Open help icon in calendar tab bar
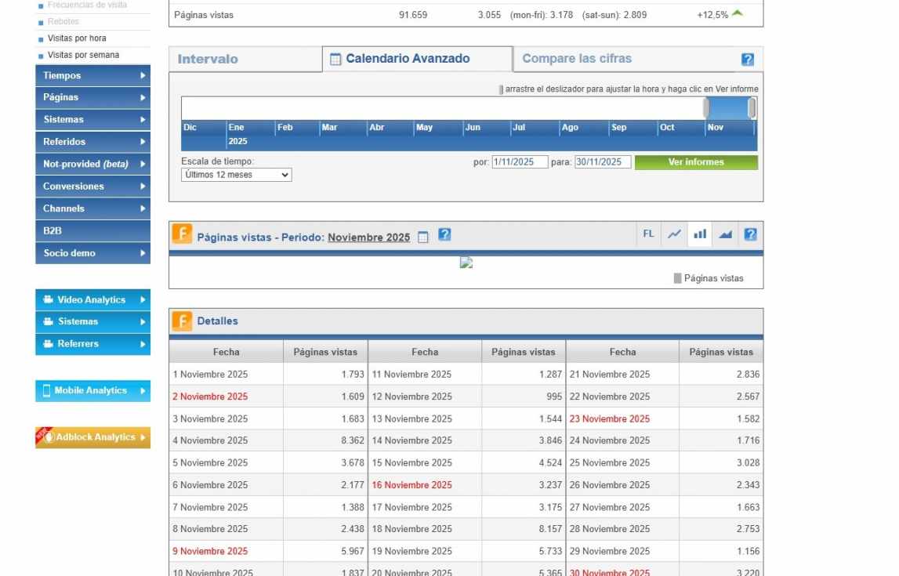The image size is (899, 576). pos(748,60)
